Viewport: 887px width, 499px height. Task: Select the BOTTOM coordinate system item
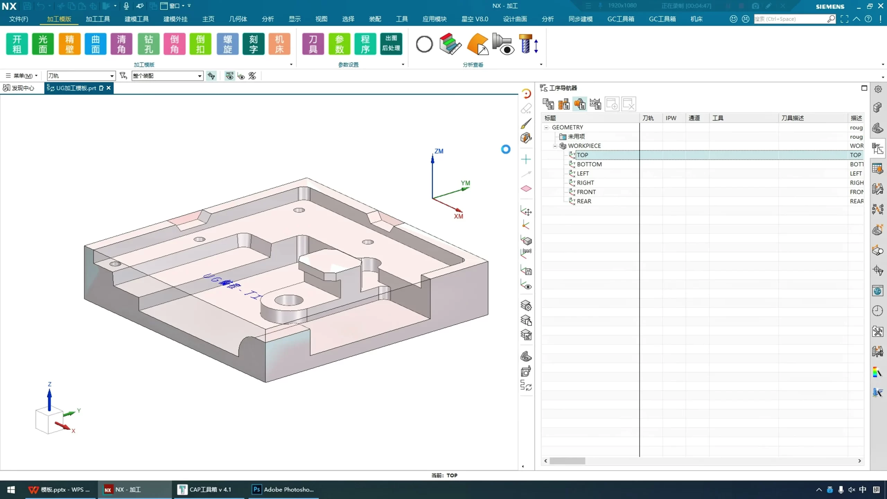click(589, 164)
